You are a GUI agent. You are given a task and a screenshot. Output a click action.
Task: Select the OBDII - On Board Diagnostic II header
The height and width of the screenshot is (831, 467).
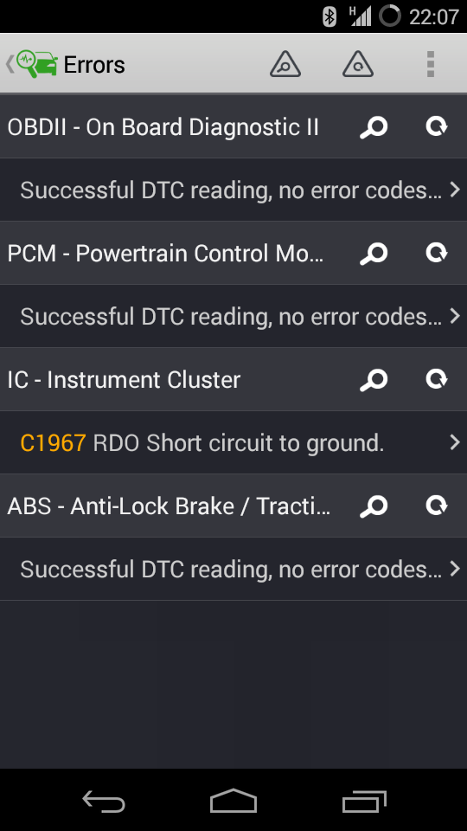[163, 127]
